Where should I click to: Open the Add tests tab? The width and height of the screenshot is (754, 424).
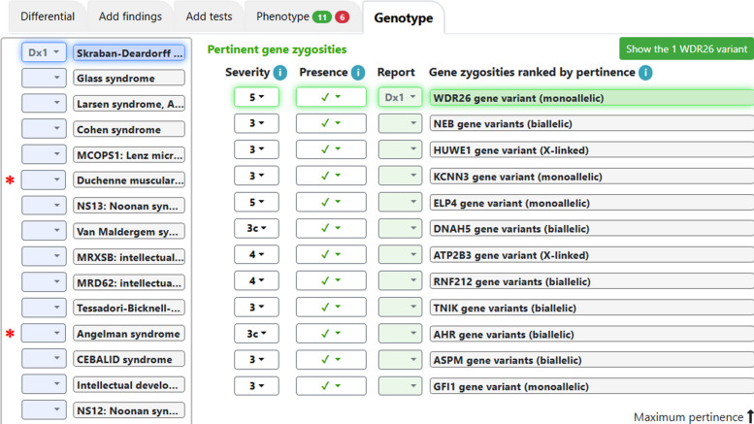(x=210, y=16)
